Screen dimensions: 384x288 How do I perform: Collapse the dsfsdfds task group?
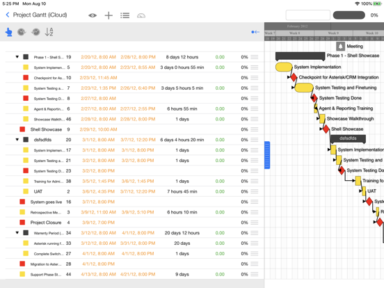17,140
